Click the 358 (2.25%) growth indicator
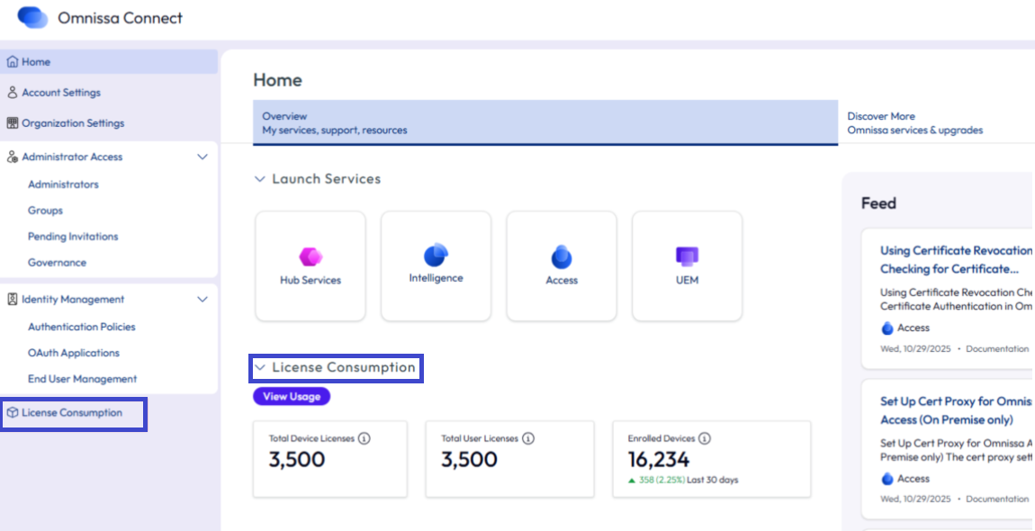 (x=656, y=480)
